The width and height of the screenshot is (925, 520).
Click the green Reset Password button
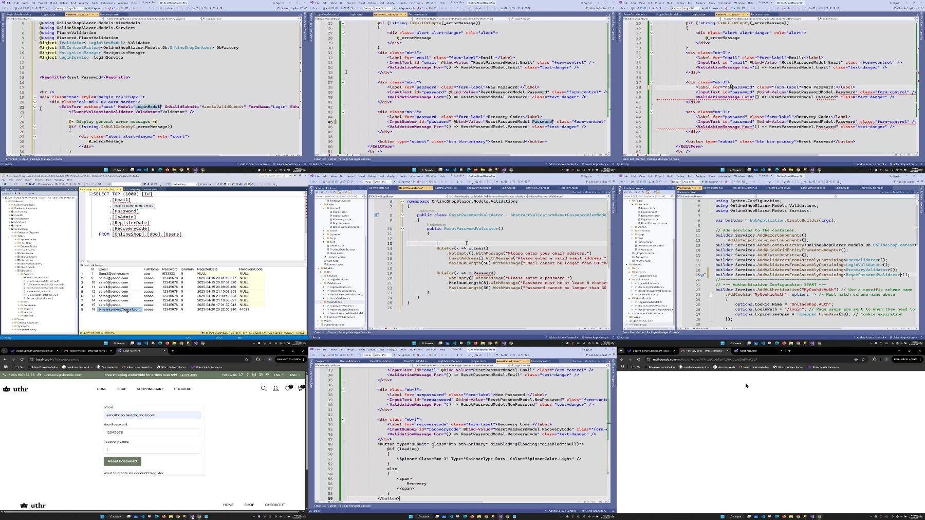pos(122,461)
